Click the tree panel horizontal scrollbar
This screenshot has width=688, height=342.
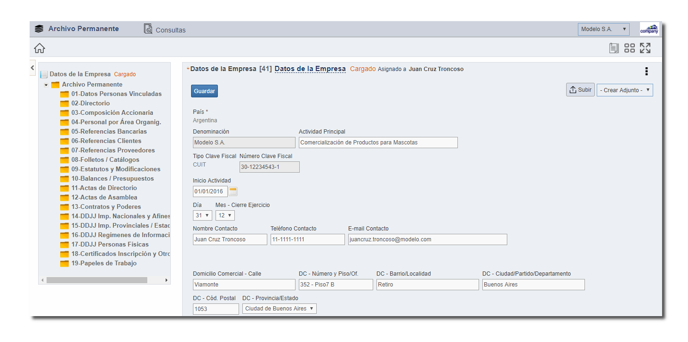(96, 280)
